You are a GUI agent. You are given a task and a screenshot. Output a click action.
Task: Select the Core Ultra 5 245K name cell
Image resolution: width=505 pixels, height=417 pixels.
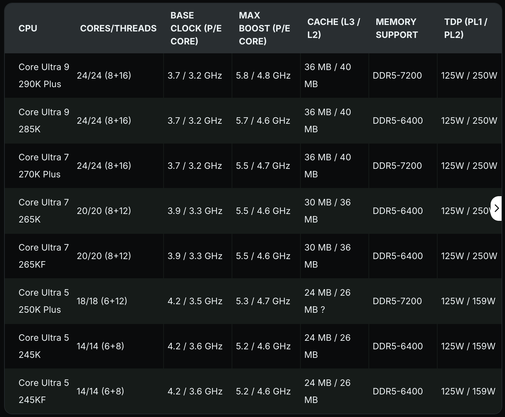[x=44, y=346]
